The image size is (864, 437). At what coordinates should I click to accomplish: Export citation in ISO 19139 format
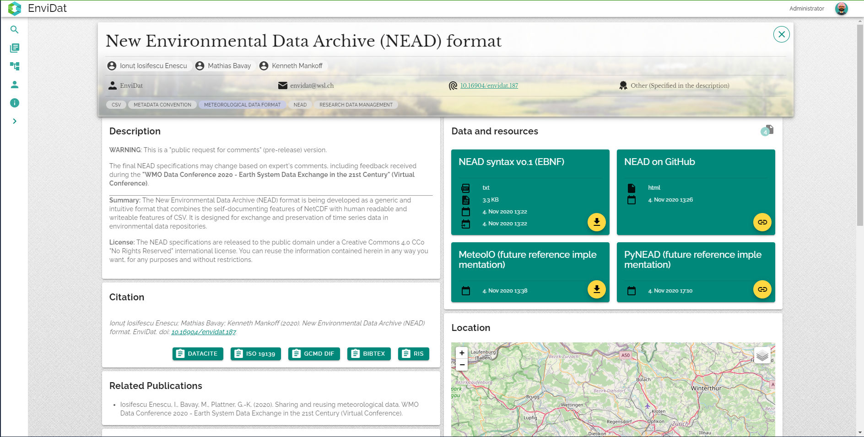point(255,354)
